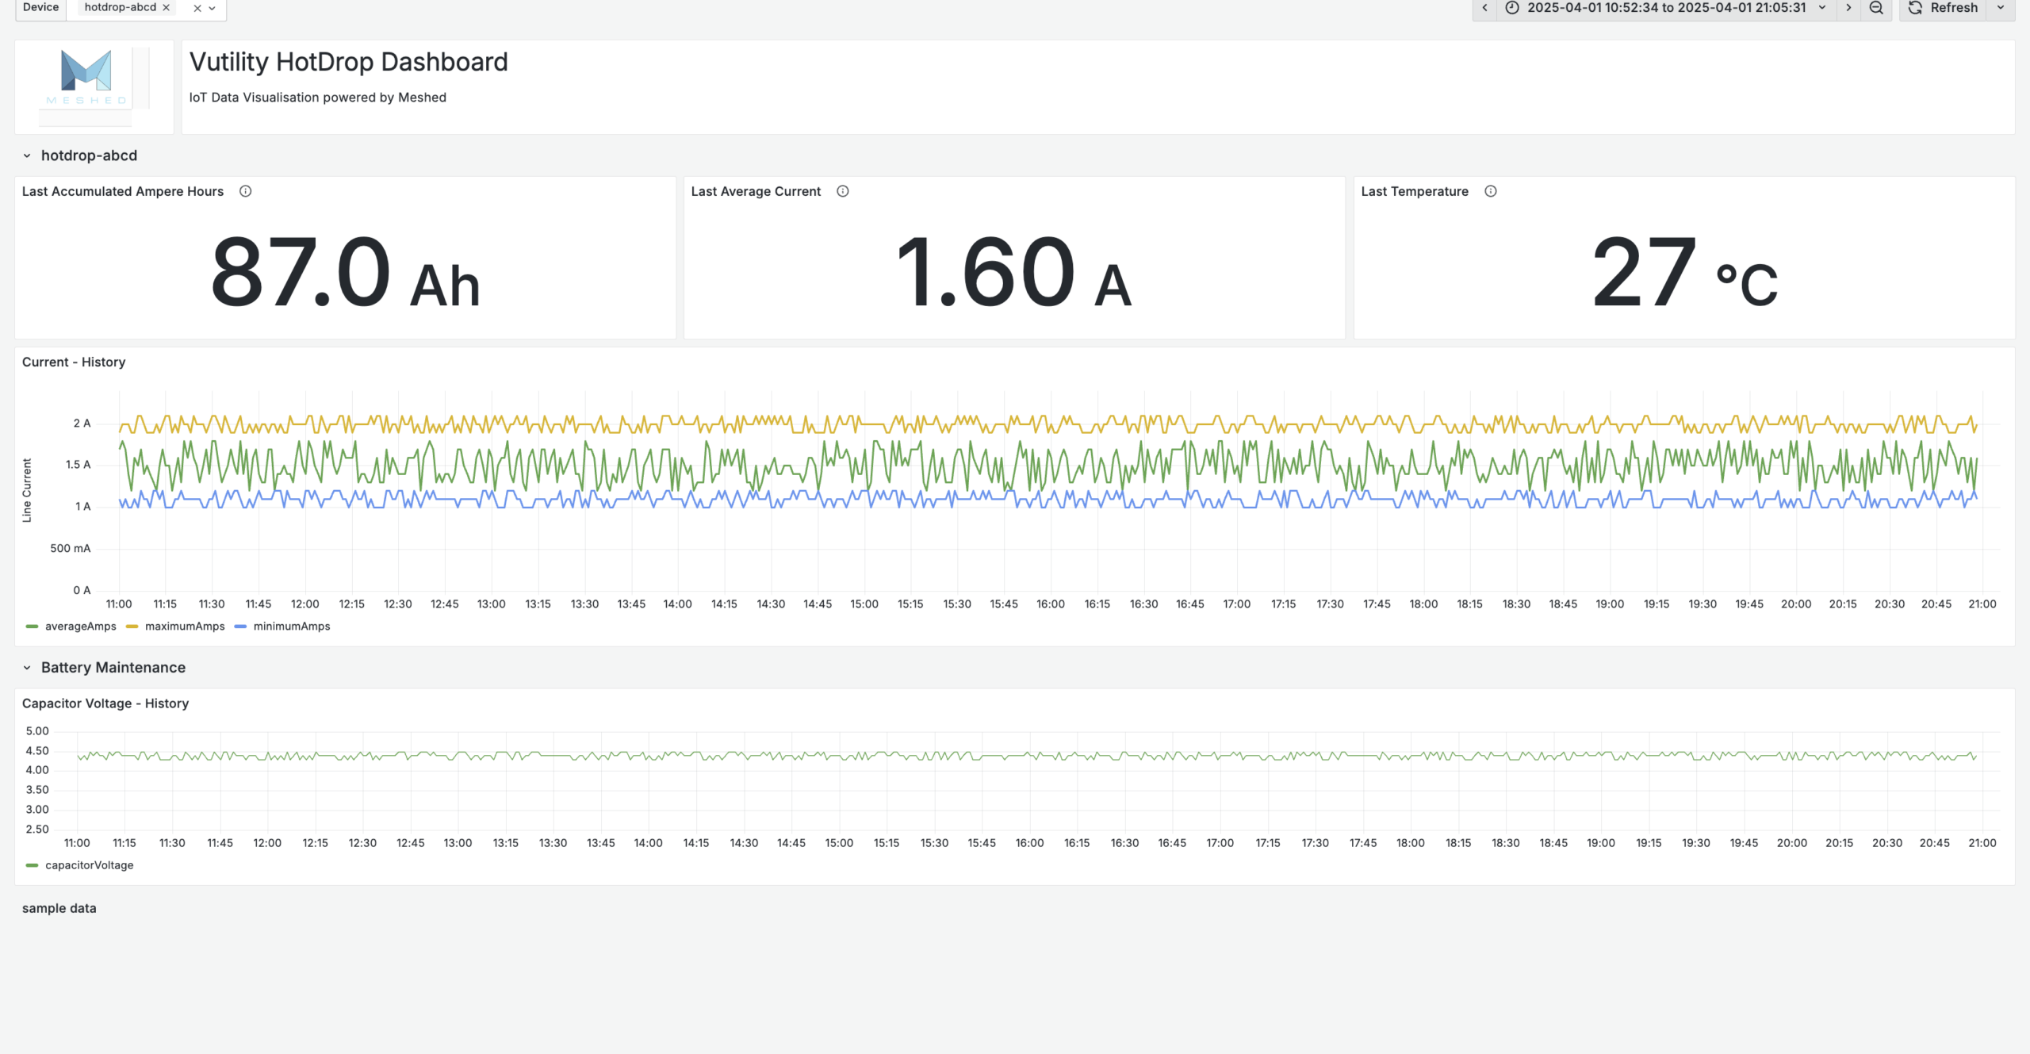Shift time range forward
The height and width of the screenshot is (1054, 2030).
1848,7
